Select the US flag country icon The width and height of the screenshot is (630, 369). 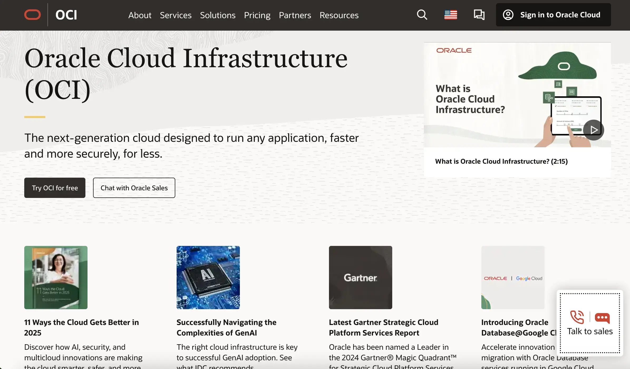point(450,15)
